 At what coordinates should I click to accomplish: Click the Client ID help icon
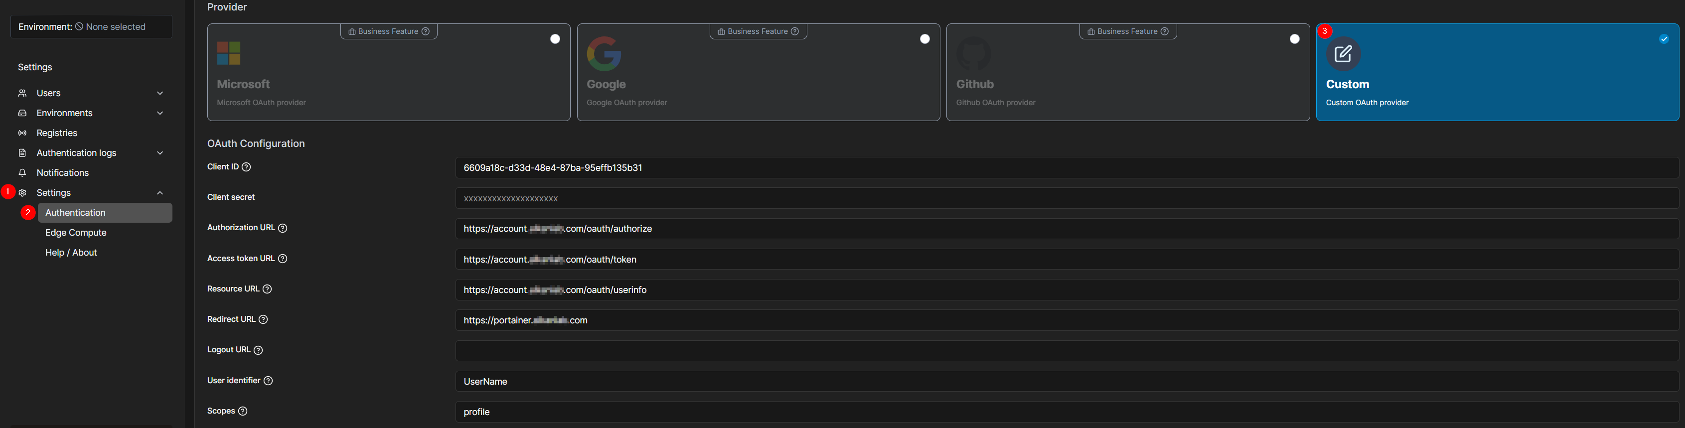tap(247, 167)
